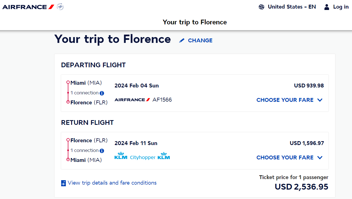This screenshot has width=352, height=199.
Task: Click the Air France logo beside AF1566
Action: (133, 100)
